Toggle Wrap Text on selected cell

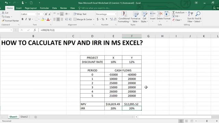[80, 14]
